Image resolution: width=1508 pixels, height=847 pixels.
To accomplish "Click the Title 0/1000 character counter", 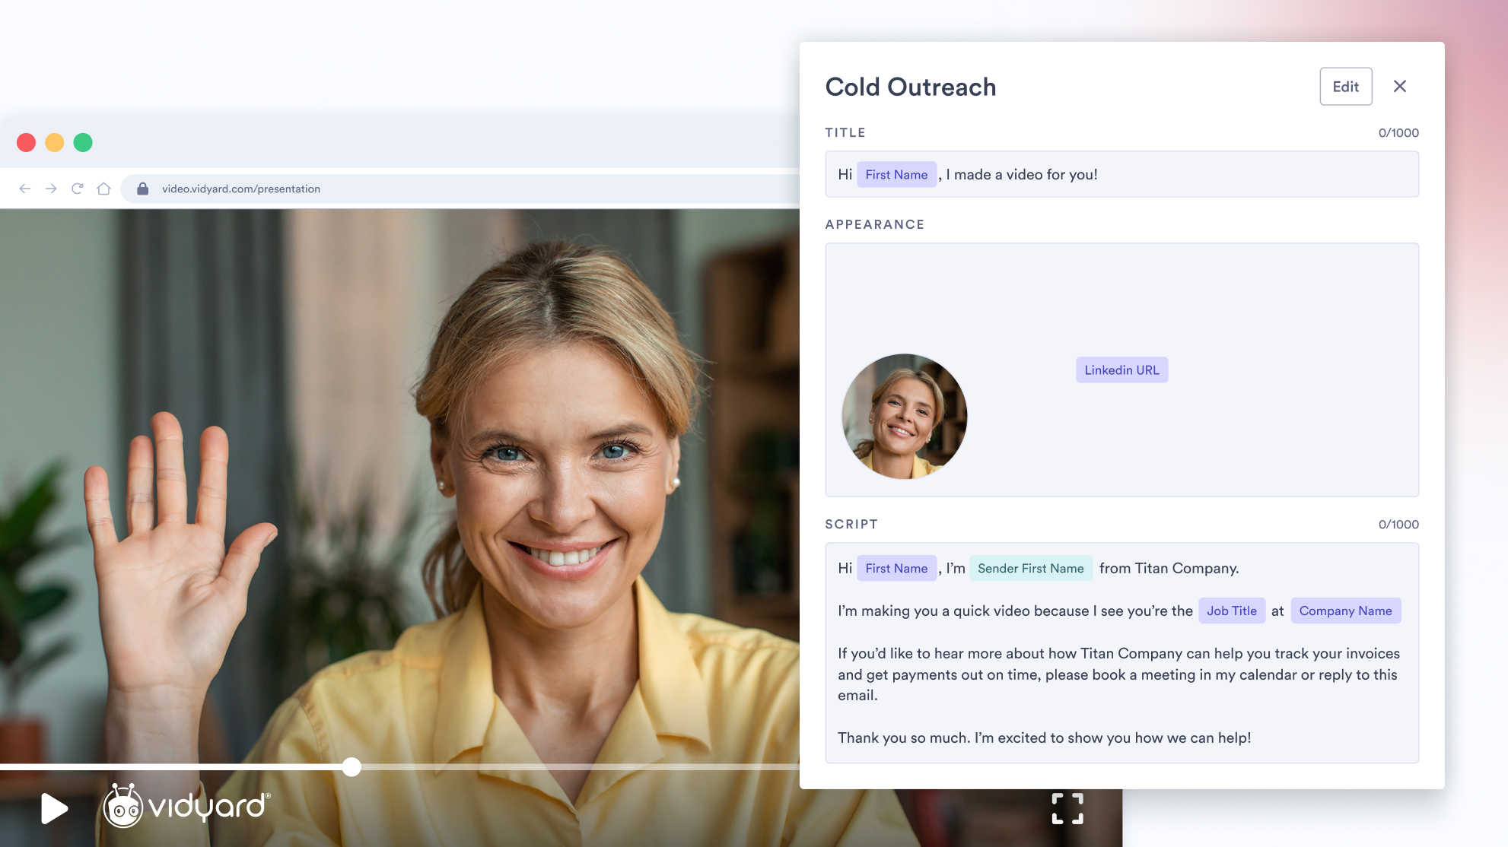I will (1398, 132).
